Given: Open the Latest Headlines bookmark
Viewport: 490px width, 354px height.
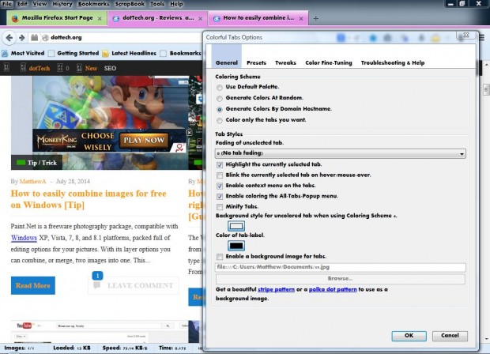Looking at the screenshot, I should pos(134,54).
